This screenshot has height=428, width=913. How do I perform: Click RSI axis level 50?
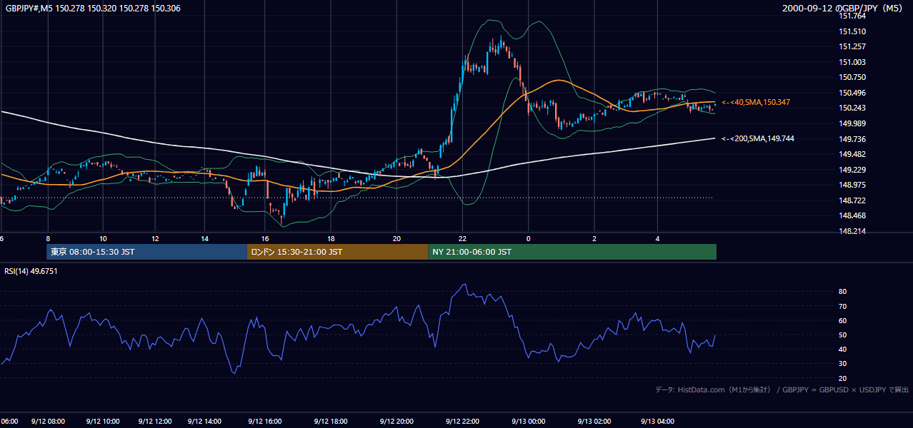click(x=842, y=335)
